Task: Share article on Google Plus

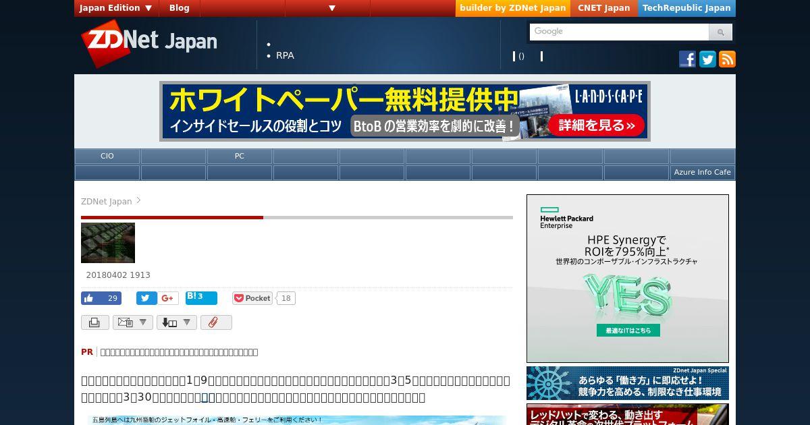Action: pyautogui.click(x=168, y=298)
